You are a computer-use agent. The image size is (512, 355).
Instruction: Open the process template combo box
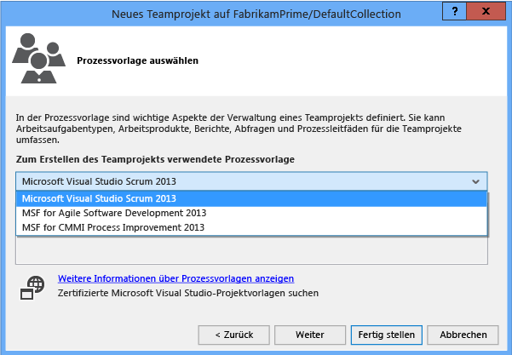251,181
